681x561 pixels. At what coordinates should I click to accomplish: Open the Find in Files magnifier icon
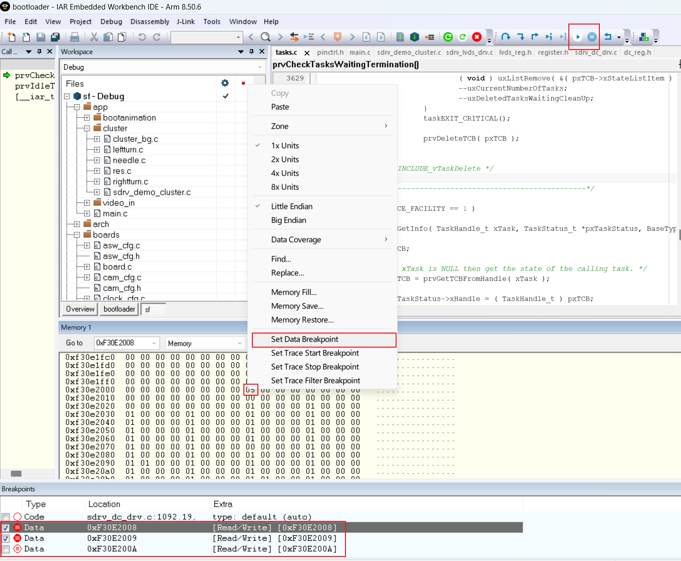[x=266, y=37]
